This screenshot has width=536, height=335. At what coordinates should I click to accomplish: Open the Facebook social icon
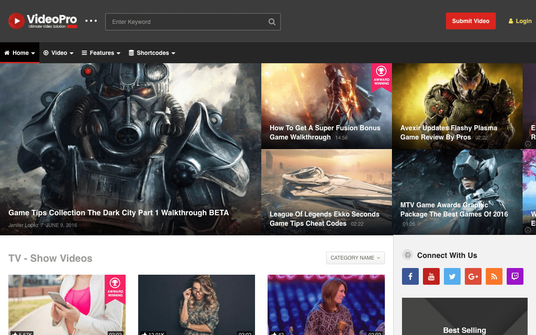pyautogui.click(x=410, y=276)
